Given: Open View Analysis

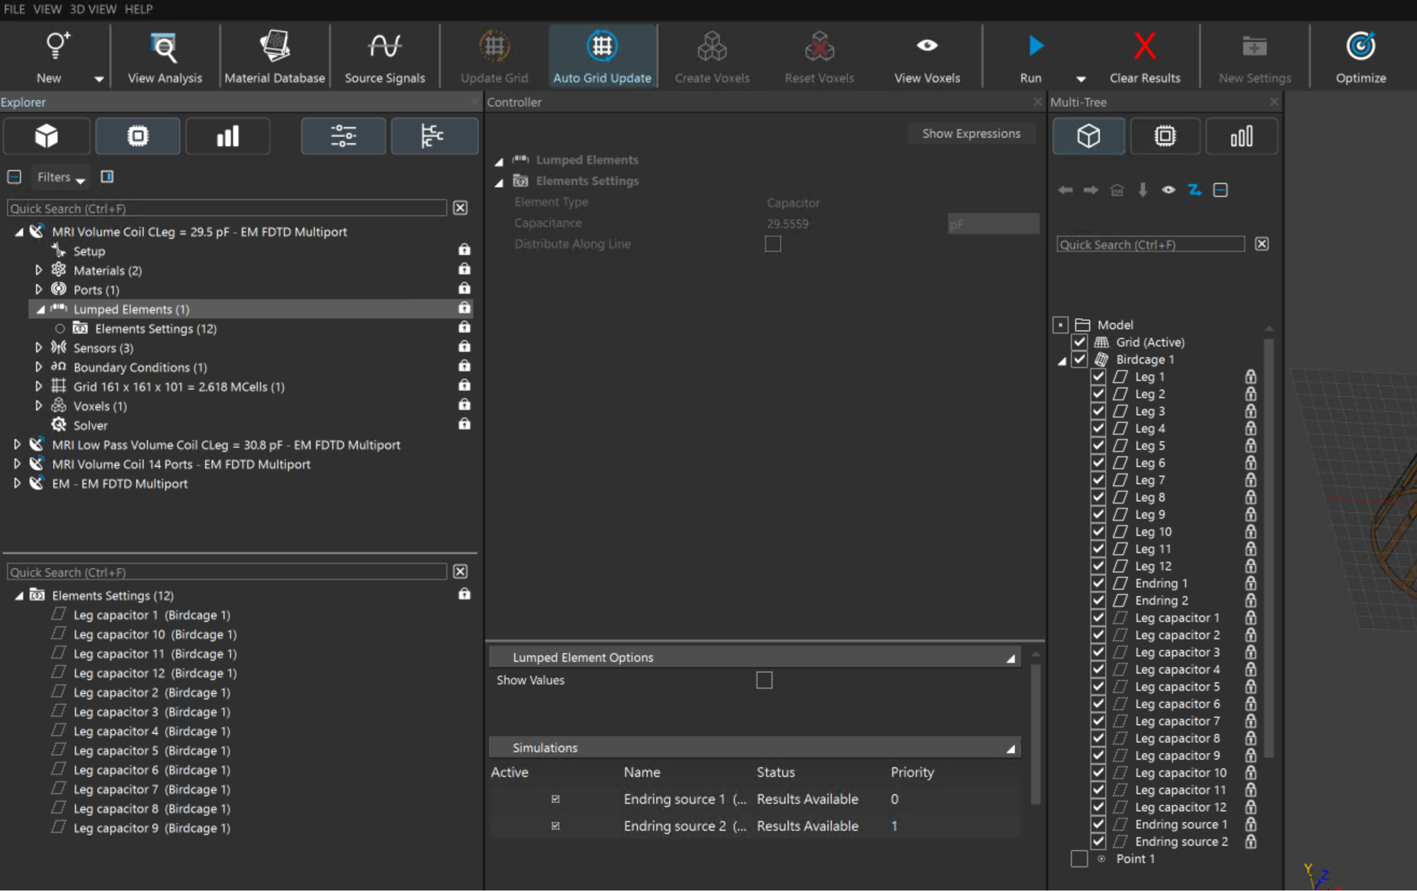Looking at the screenshot, I should [x=165, y=58].
